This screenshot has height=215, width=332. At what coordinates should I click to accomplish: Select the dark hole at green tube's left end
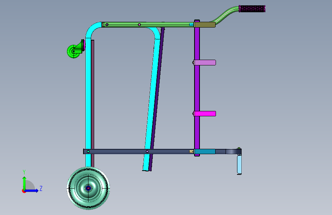click(107, 25)
